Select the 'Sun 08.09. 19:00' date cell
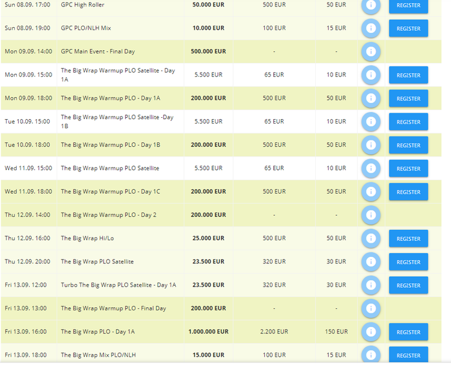This screenshot has height=367, width=451. tap(28, 28)
